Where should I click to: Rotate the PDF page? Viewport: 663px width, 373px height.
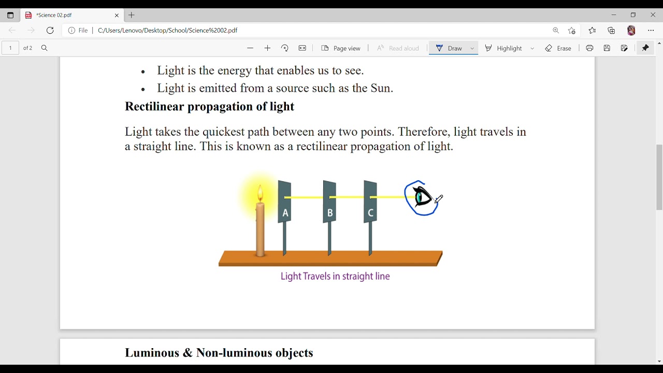285,48
